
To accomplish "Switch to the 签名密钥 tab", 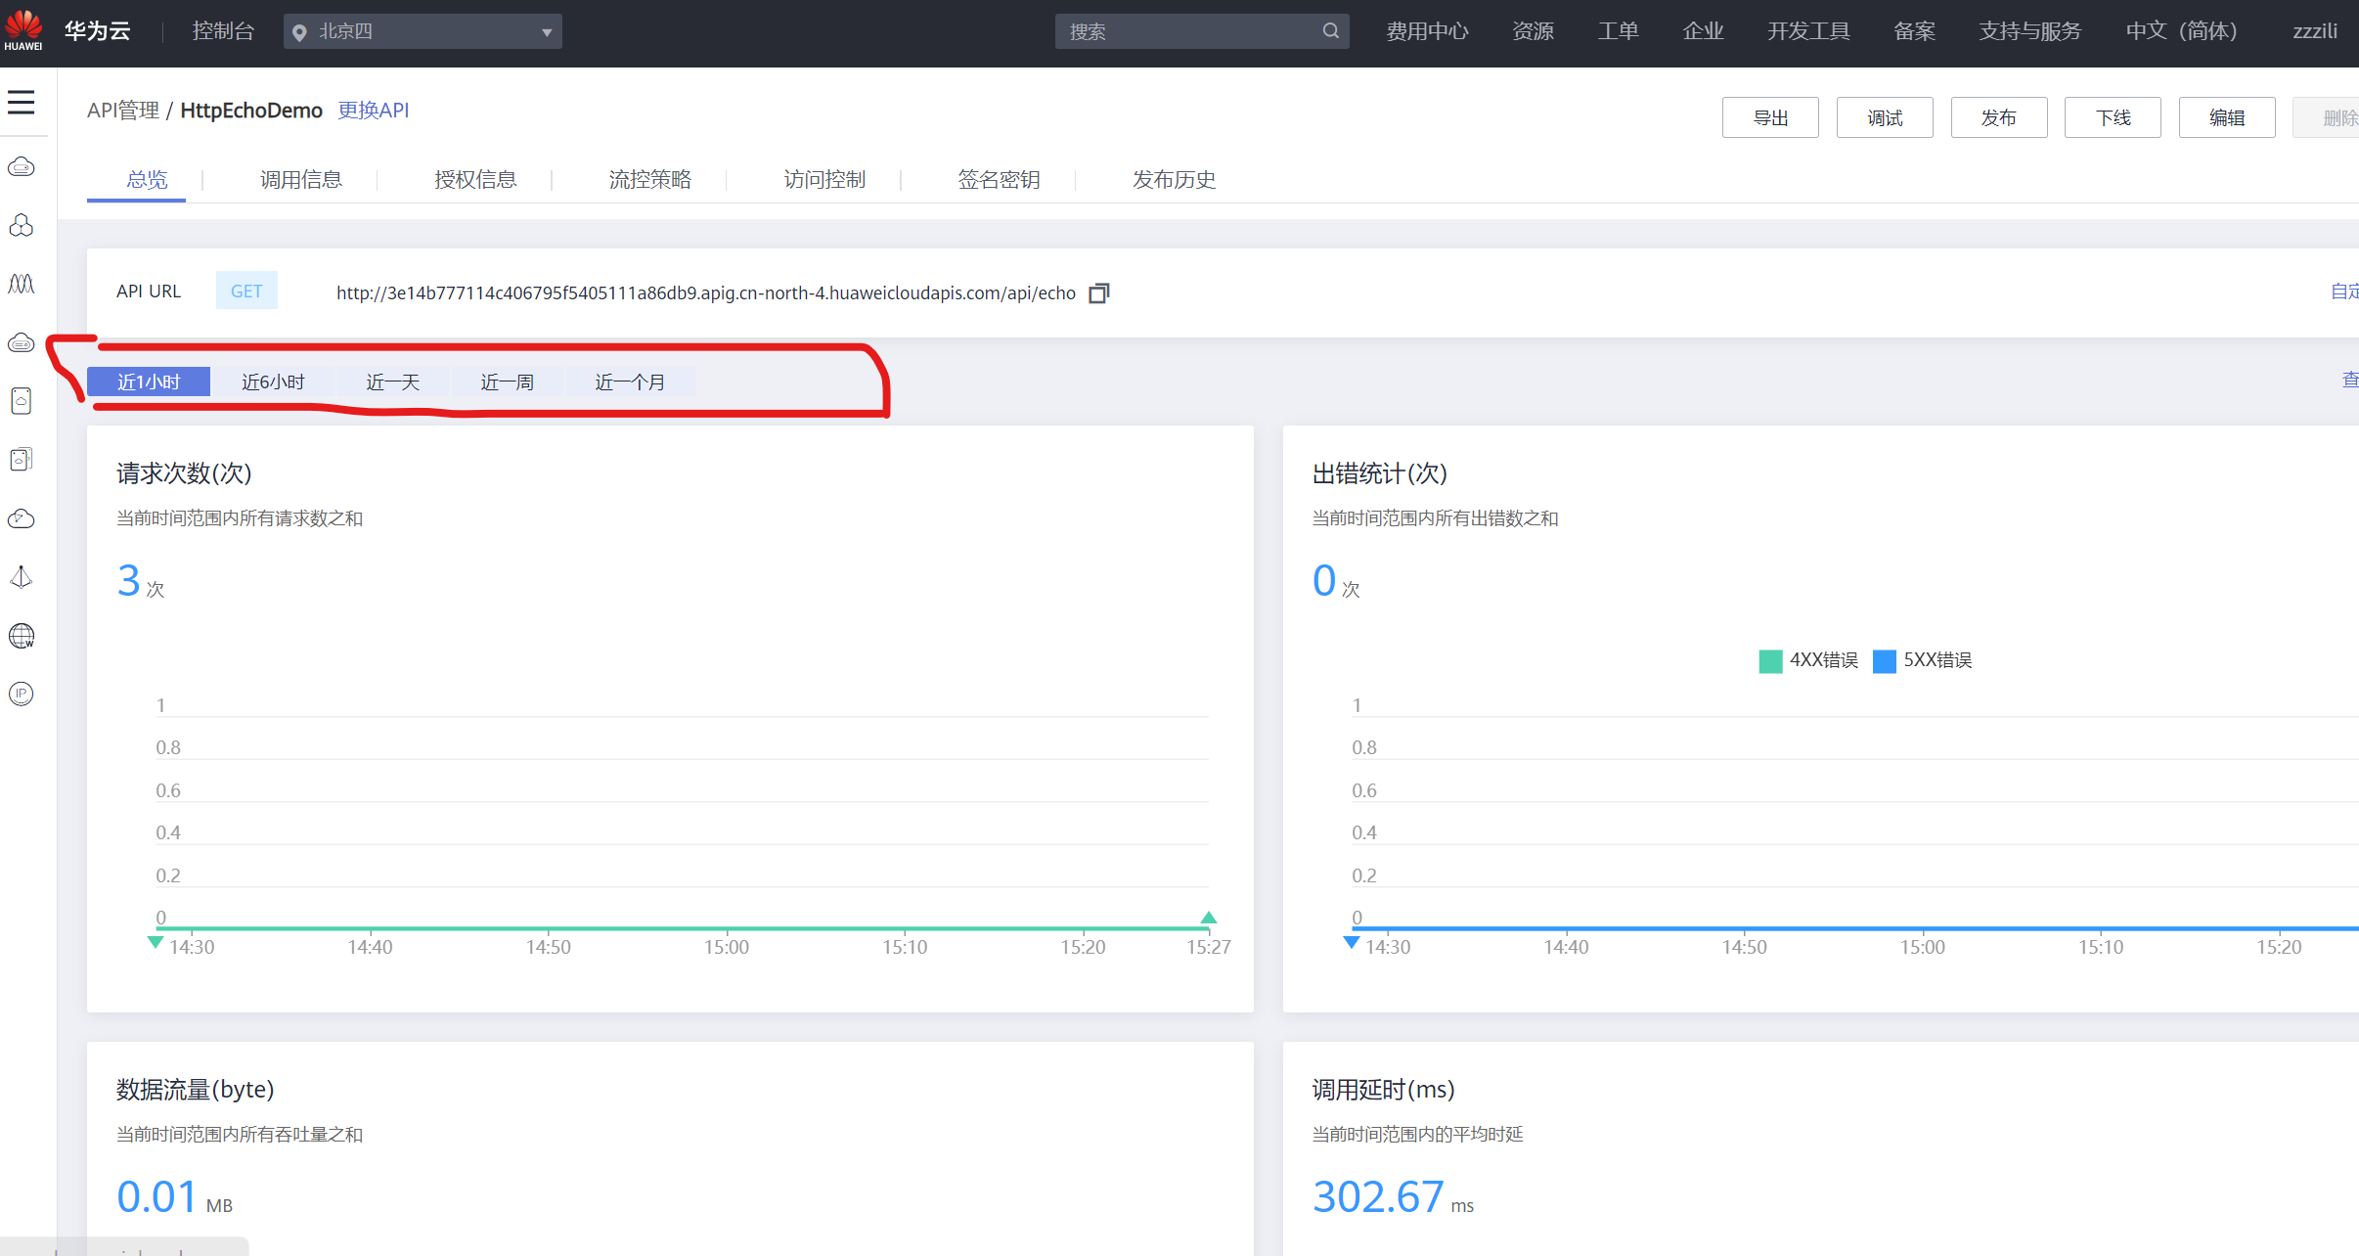I will (x=999, y=179).
